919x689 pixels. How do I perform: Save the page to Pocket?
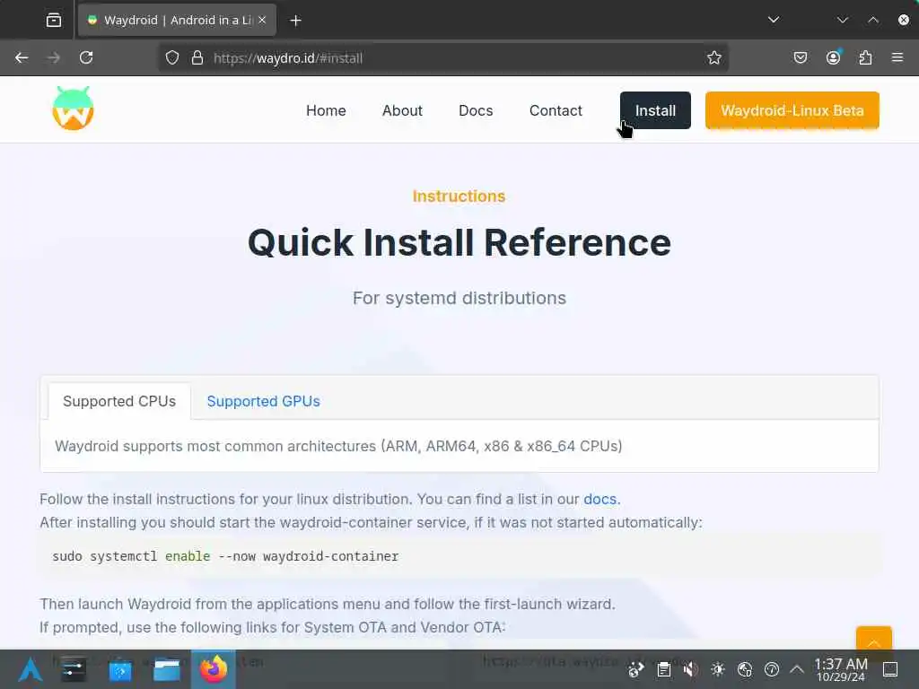point(800,57)
